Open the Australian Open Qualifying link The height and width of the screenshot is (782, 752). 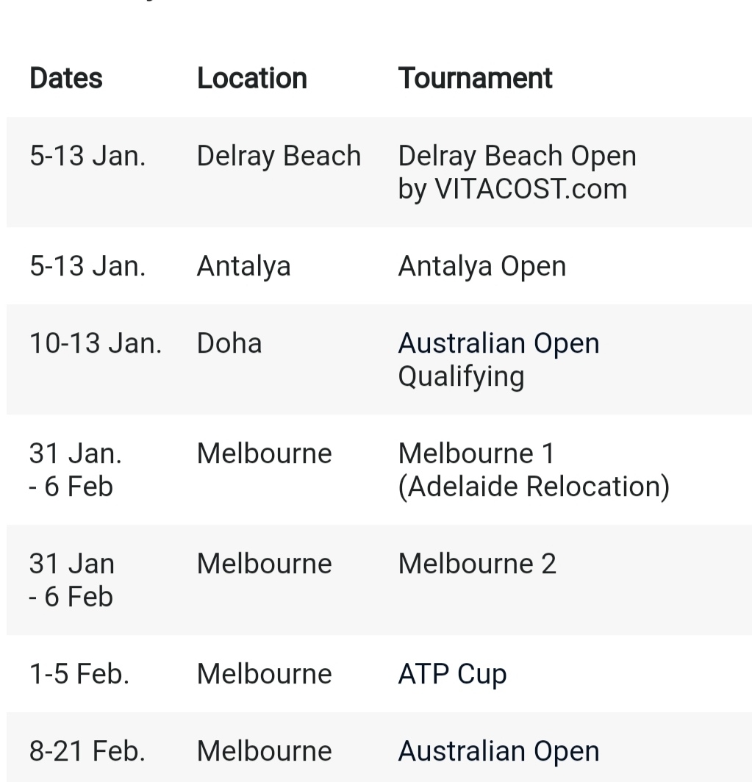coord(498,359)
